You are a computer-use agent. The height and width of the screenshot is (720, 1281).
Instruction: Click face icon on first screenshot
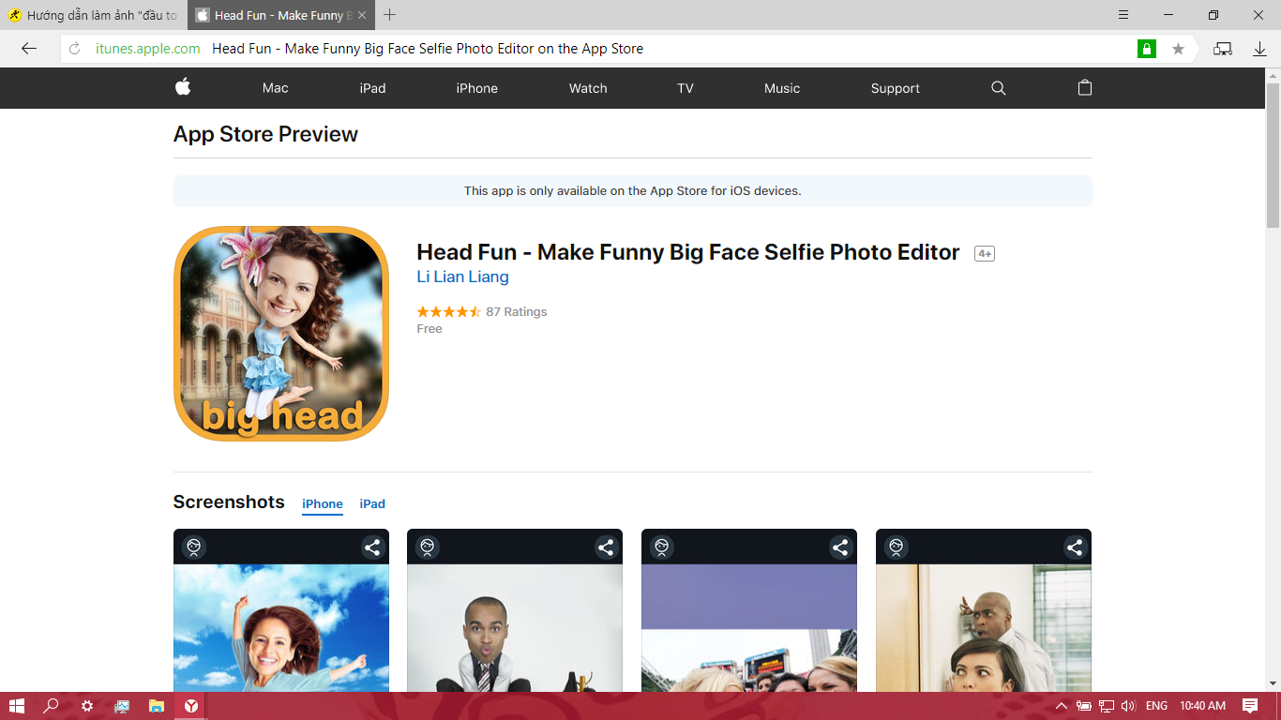point(193,547)
